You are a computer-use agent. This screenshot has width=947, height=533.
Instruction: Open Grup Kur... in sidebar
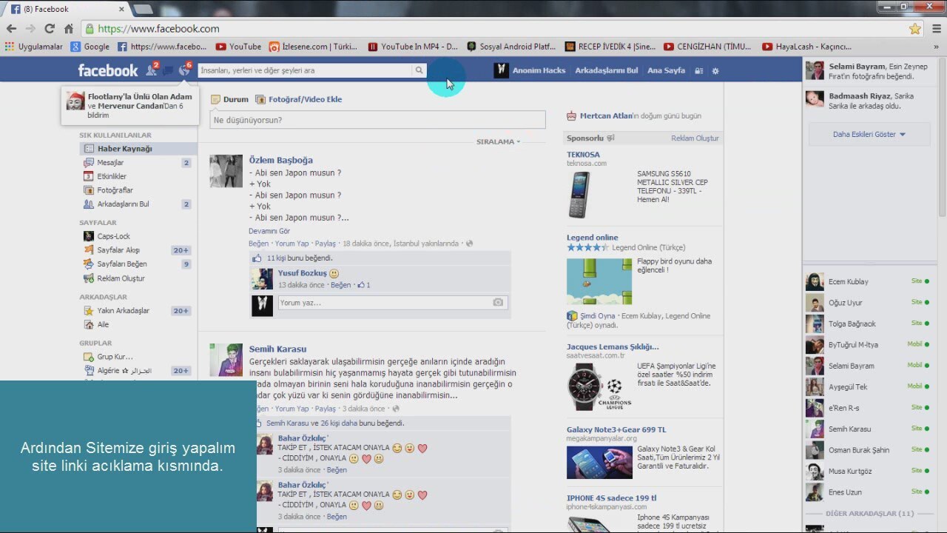tap(108, 357)
